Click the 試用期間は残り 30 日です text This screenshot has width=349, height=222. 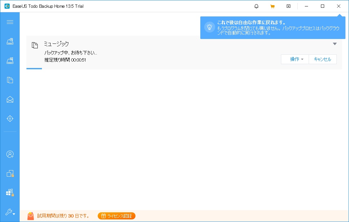63,216
